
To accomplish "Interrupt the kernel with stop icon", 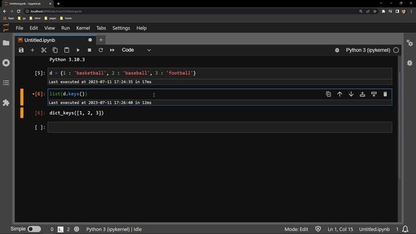I will tap(90, 50).
